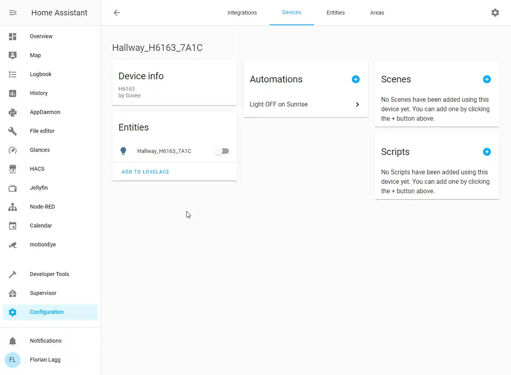Viewport: 511px width, 375px height.
Task: Switch to the Integrations tab
Action: click(x=242, y=13)
